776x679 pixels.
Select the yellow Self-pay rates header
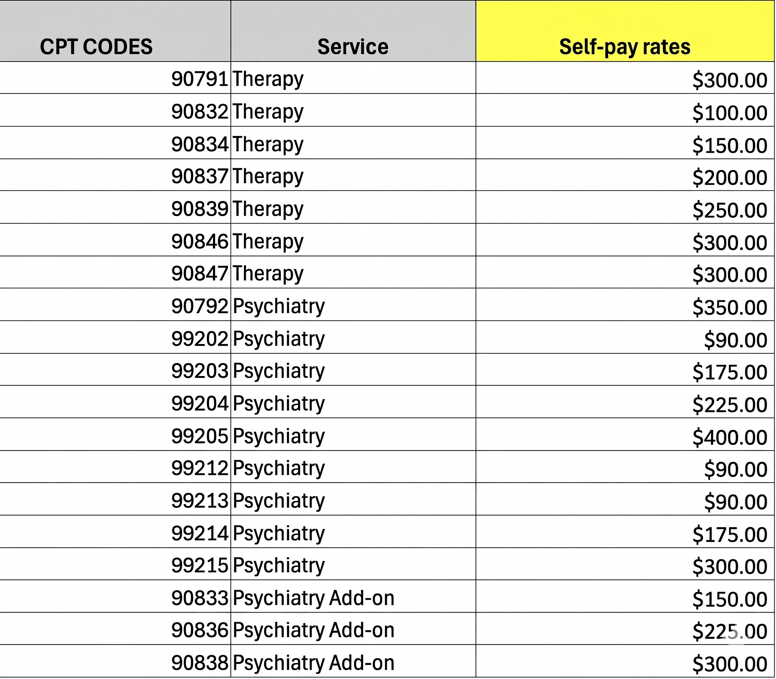tap(625, 31)
